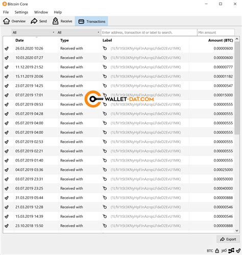242x255 pixels.
Task: Select the amount 0.00015000
Action: 223,95
